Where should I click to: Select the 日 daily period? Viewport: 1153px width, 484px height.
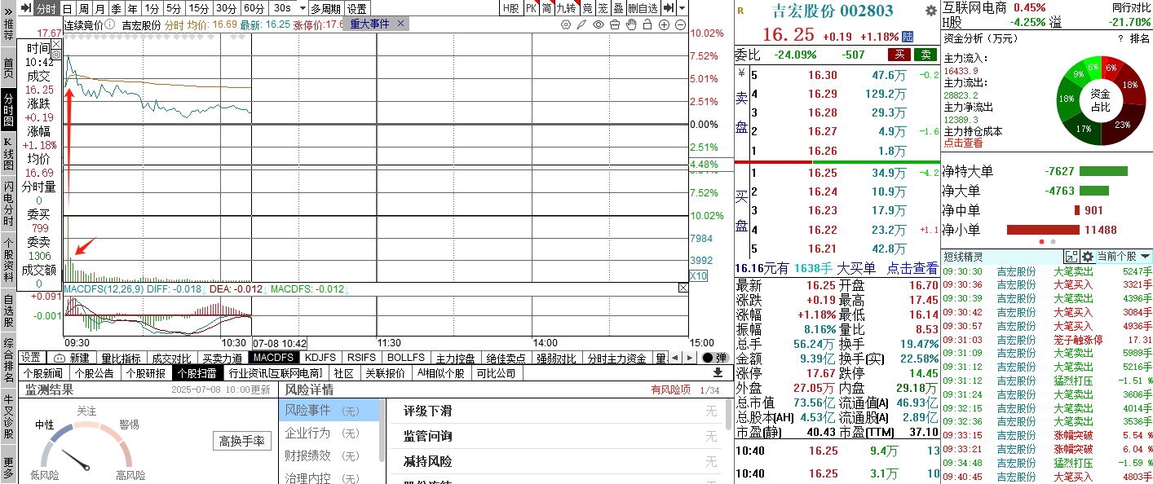click(68, 8)
